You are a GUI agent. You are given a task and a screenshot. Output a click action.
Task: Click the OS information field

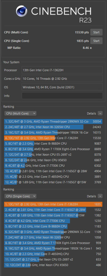tap(62, 87)
